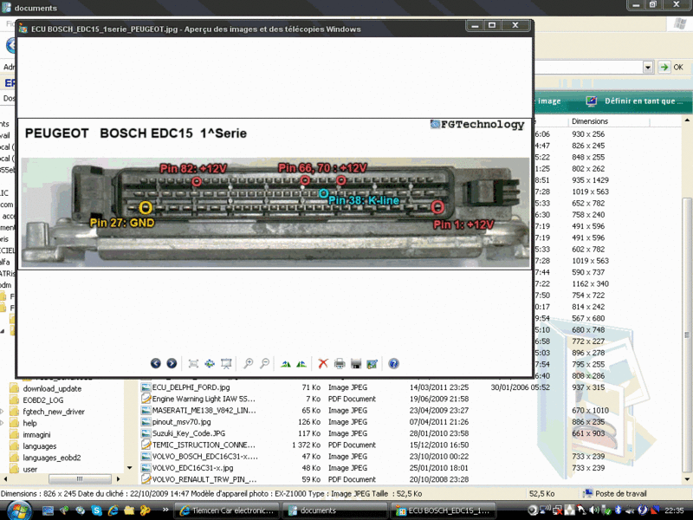Open viewer Help icon
This screenshot has width=693, height=520.
[393, 363]
